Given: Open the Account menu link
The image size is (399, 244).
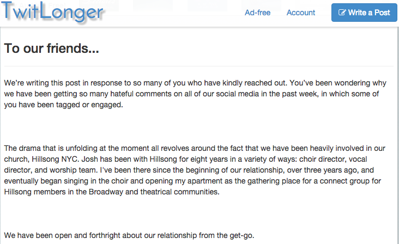Looking at the screenshot, I should (x=301, y=13).
